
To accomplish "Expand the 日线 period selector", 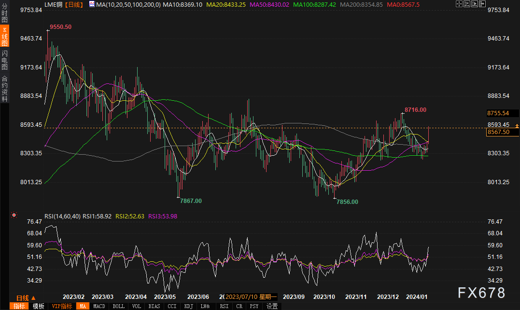I will click(x=25, y=297).
